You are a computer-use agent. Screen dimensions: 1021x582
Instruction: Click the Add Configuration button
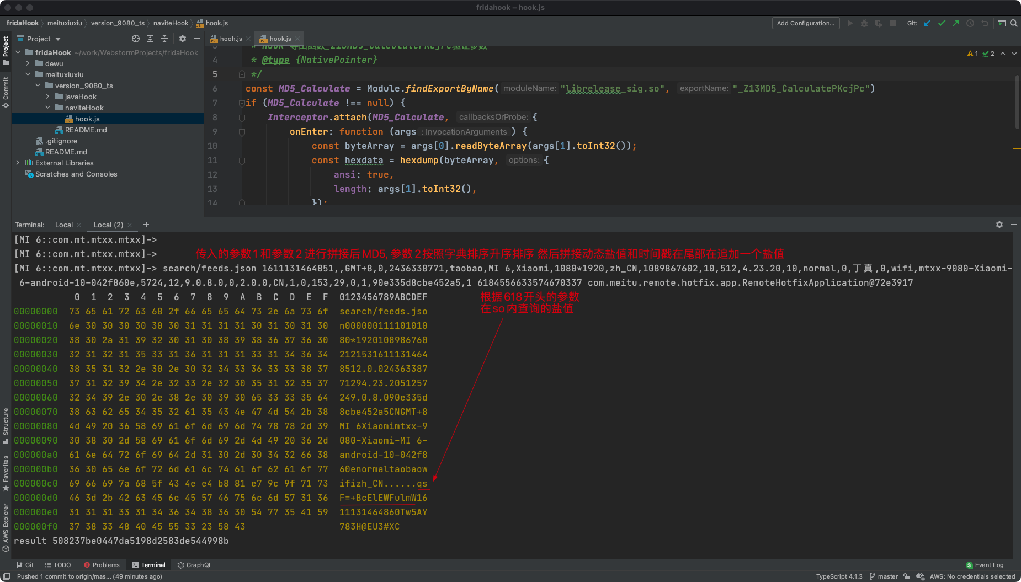click(805, 23)
